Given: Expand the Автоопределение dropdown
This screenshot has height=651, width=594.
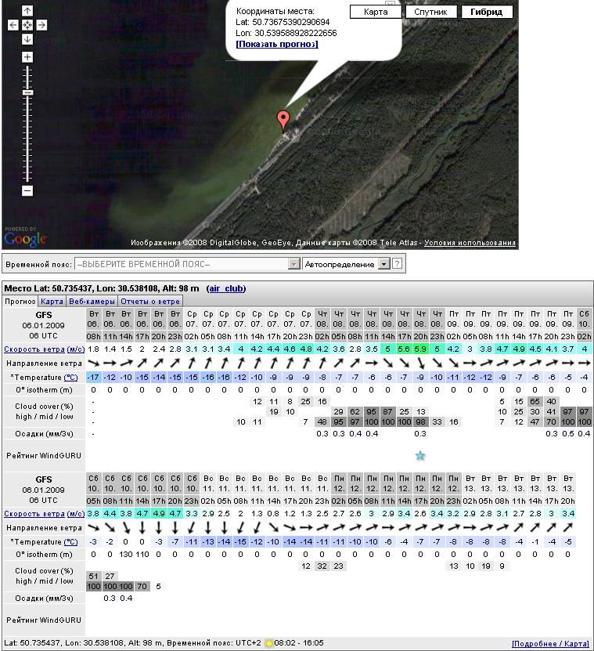Looking at the screenshot, I should point(383,264).
